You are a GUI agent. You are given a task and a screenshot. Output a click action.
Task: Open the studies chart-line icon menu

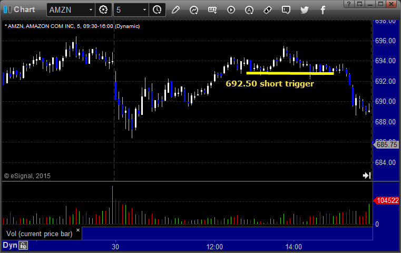coord(194,10)
